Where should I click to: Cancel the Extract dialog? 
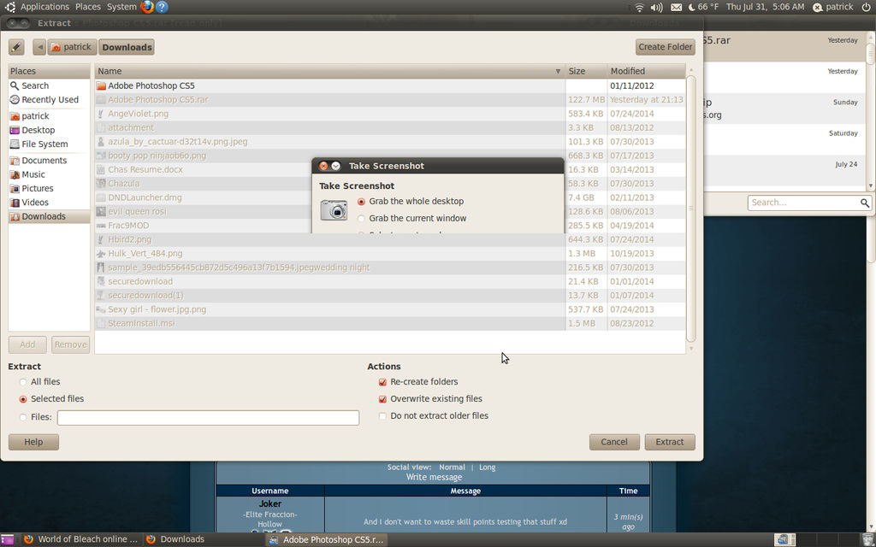pos(614,442)
